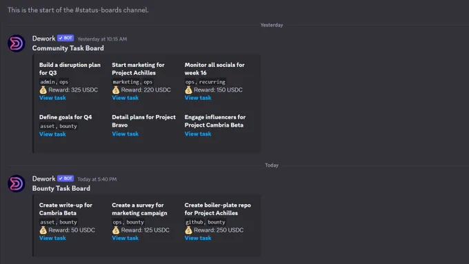The width and height of the screenshot is (469, 264).
Task: Click timestamp Yesterday at 10:15 AM
Action: click(x=102, y=39)
